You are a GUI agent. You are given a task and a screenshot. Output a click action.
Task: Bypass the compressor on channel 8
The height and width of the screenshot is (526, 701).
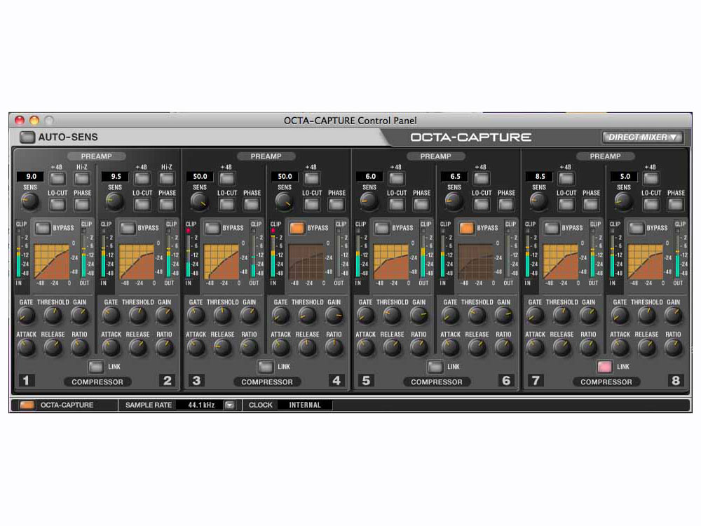(637, 228)
